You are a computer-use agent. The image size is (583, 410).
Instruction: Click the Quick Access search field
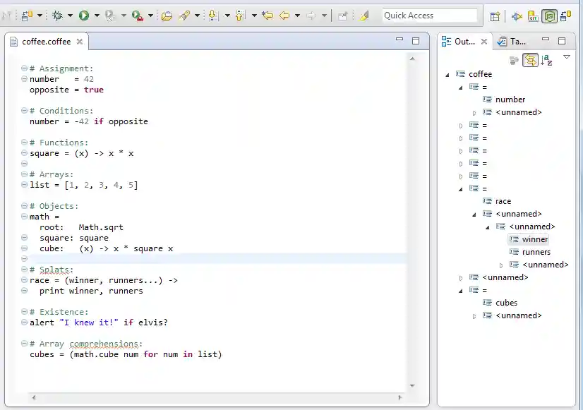[x=429, y=16]
